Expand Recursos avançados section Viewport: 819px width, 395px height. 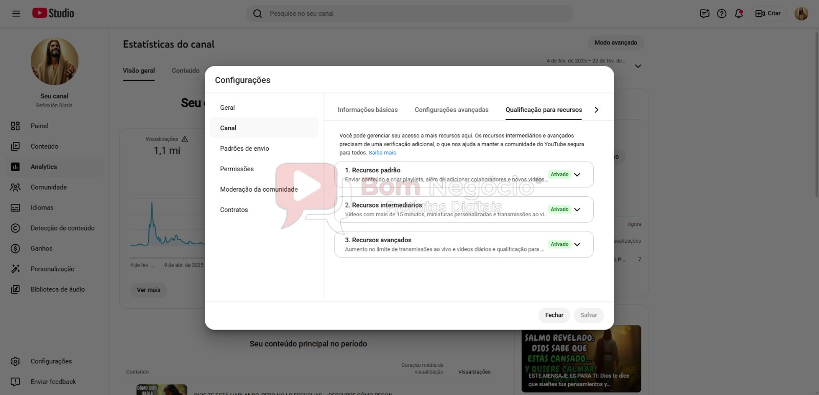577,244
